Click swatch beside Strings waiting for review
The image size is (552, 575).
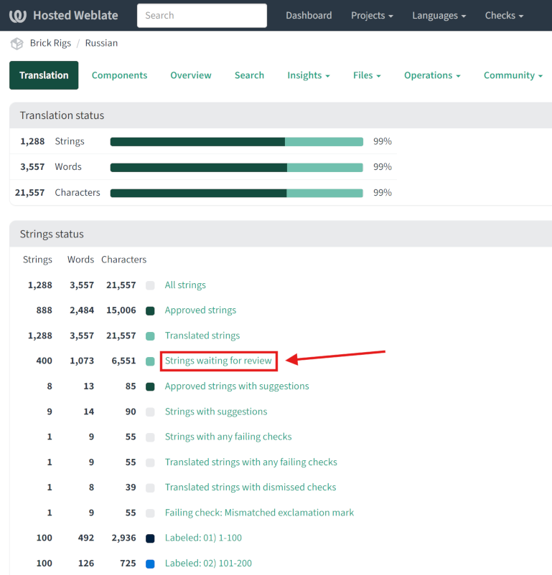[150, 361]
